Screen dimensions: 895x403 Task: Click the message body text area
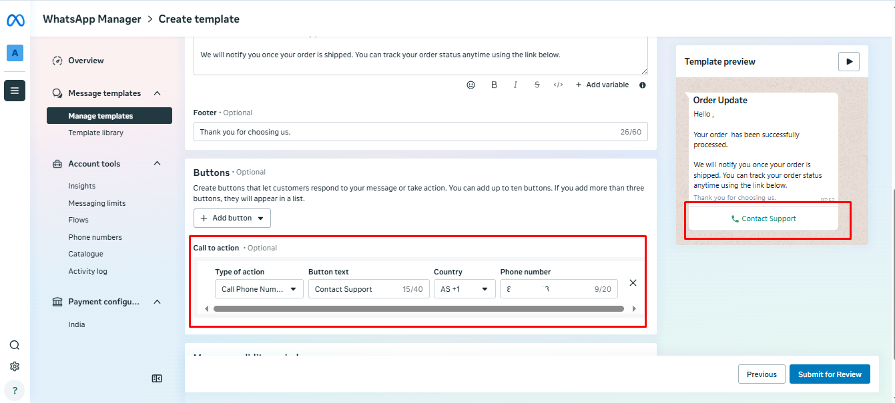(420, 56)
